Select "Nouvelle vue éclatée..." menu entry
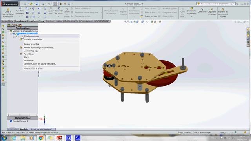This screenshot has width=251, height=141. pyautogui.click(x=50, y=39)
